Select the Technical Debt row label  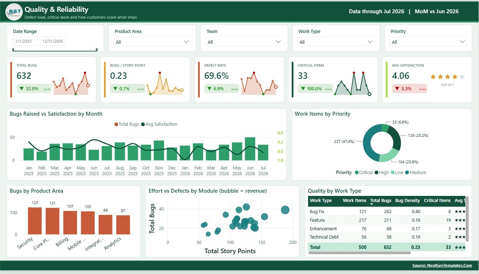(324, 237)
